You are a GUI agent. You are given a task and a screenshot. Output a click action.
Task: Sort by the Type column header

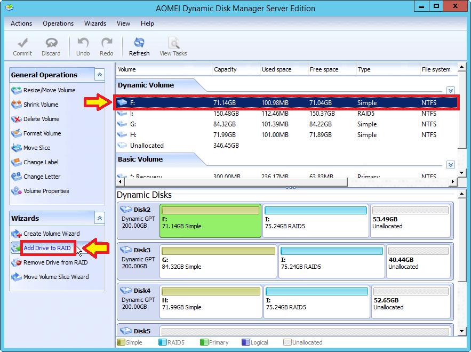(x=388, y=69)
